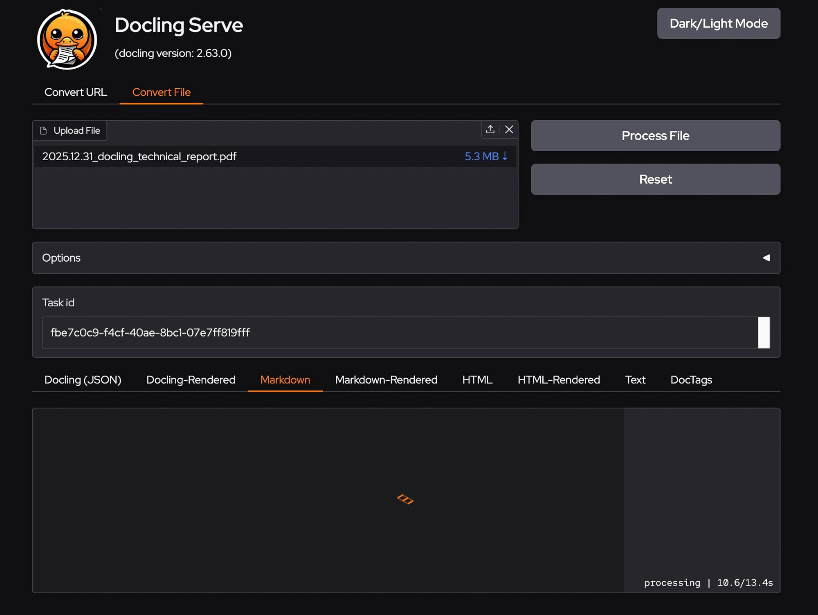The height and width of the screenshot is (615, 818).
Task: Switch to Markdown-Rendered output
Action: point(386,379)
